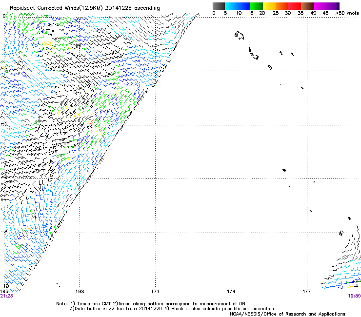Click the '>50 knots' legend label
Image resolution: width=361 pixels, height=317 pixels.
coord(347,13)
